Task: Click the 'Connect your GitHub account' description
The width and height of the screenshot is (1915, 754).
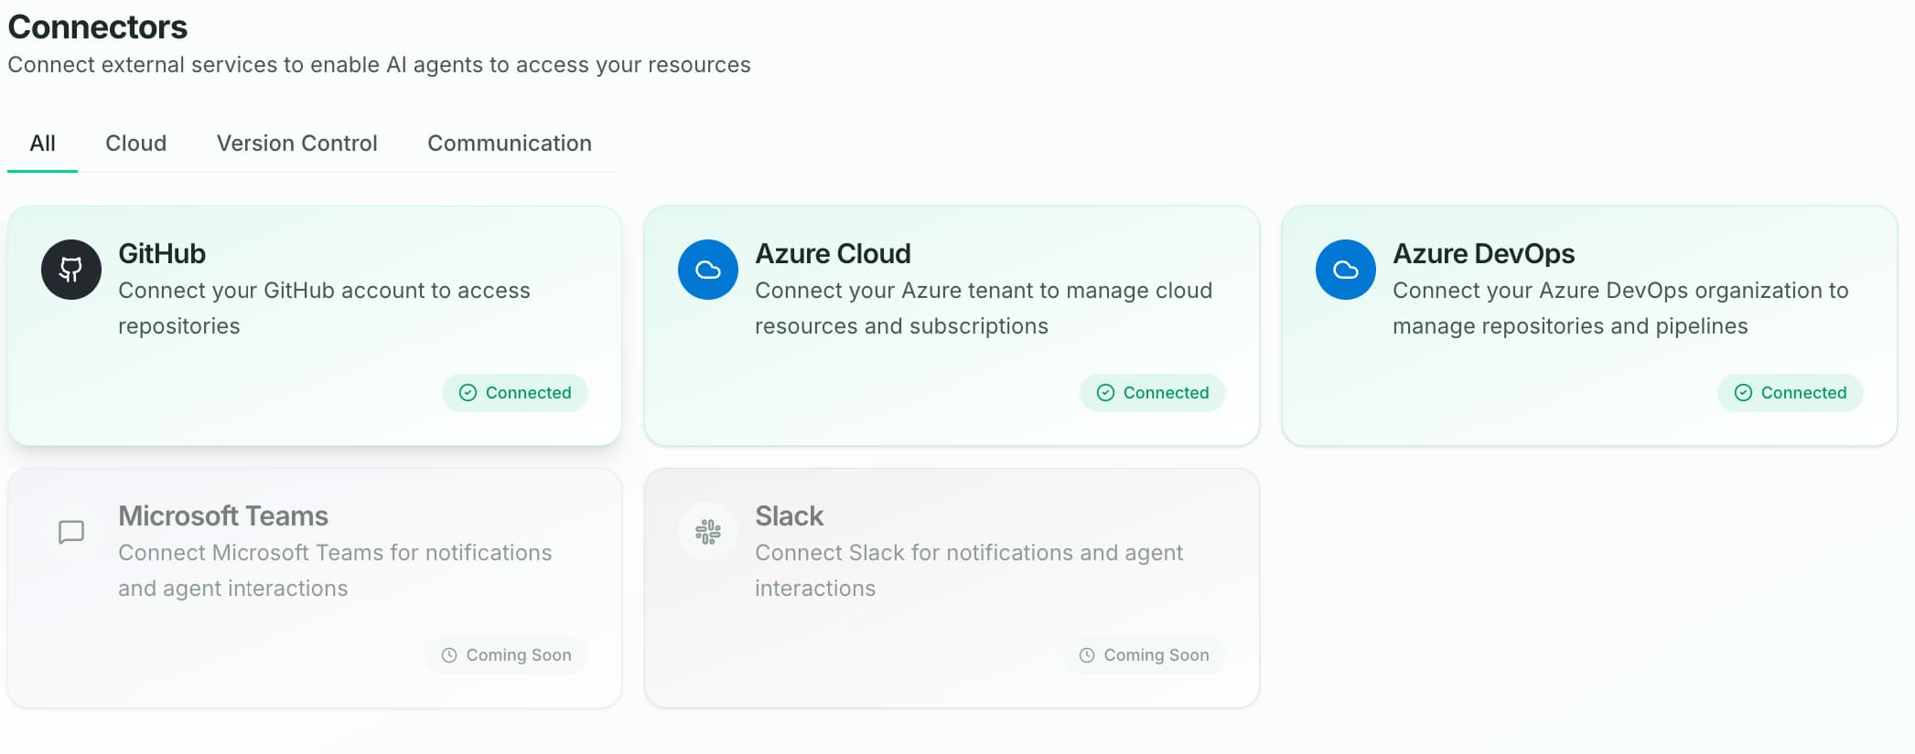Action: coord(324,308)
